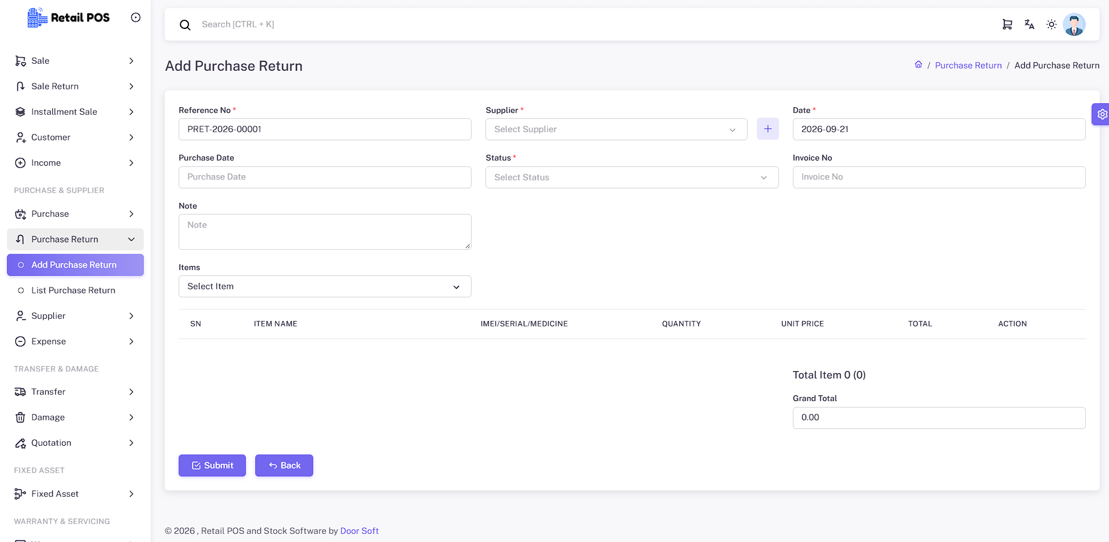This screenshot has width=1109, height=542.
Task: Click the Supplier person icon
Action: 20,316
